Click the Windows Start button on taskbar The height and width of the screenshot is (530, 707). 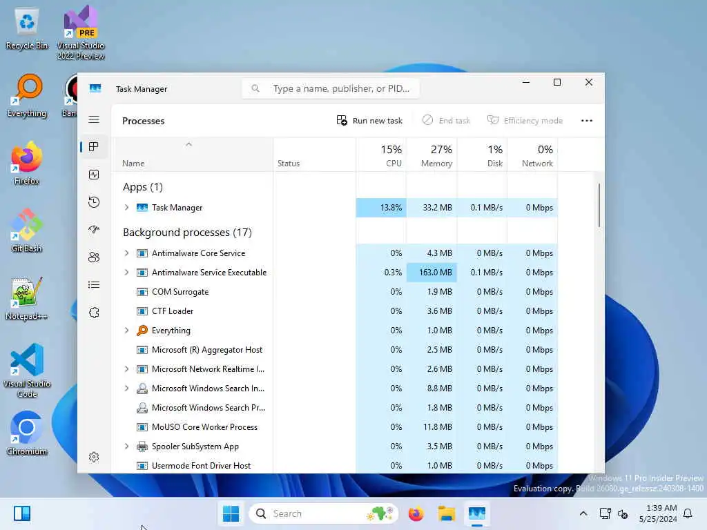tap(231, 513)
